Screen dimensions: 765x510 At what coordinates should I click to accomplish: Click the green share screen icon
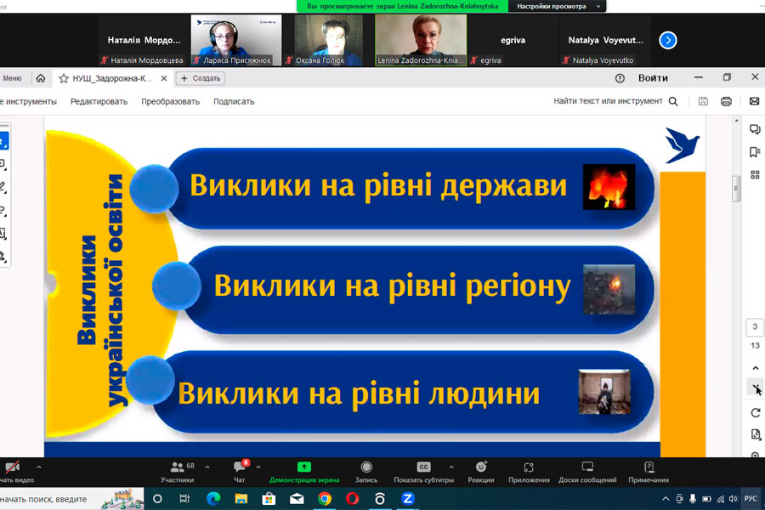pos(304,467)
